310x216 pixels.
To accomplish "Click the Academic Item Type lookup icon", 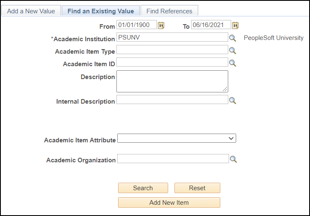I will click(233, 50).
